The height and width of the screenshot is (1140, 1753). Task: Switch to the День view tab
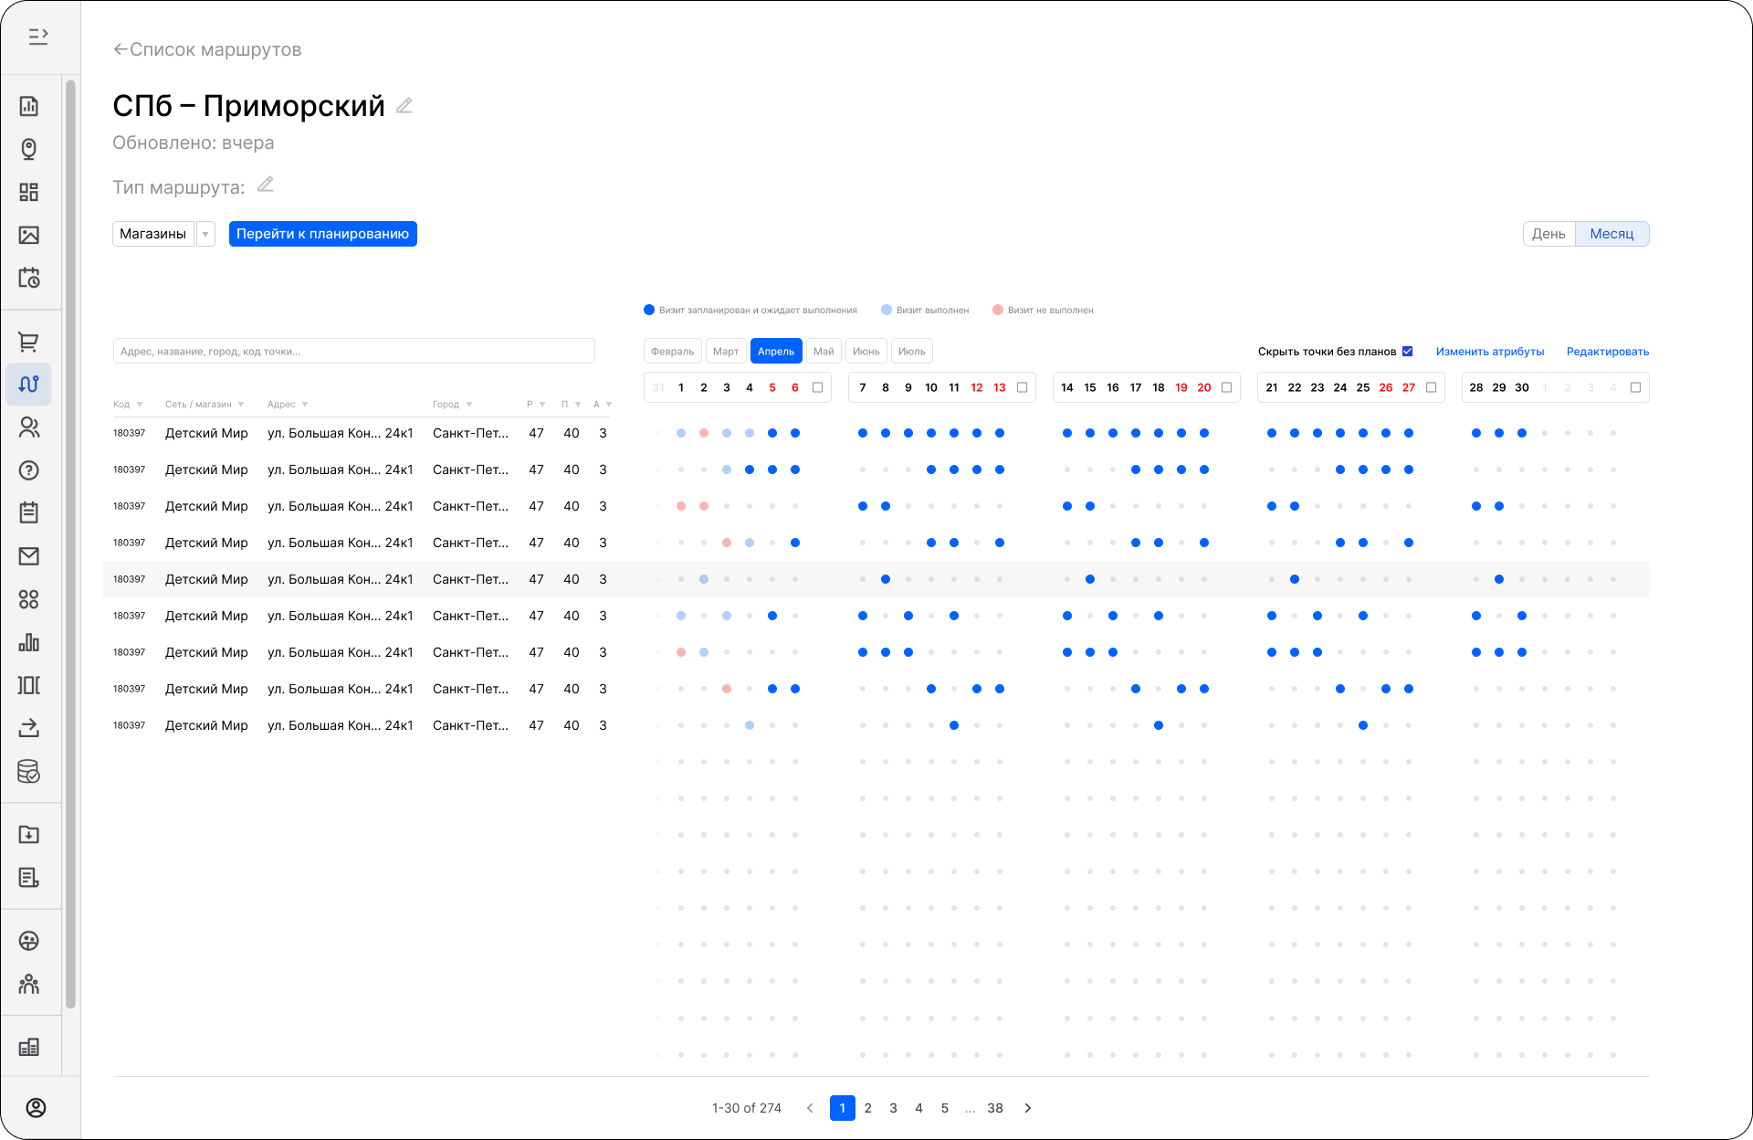click(1548, 234)
